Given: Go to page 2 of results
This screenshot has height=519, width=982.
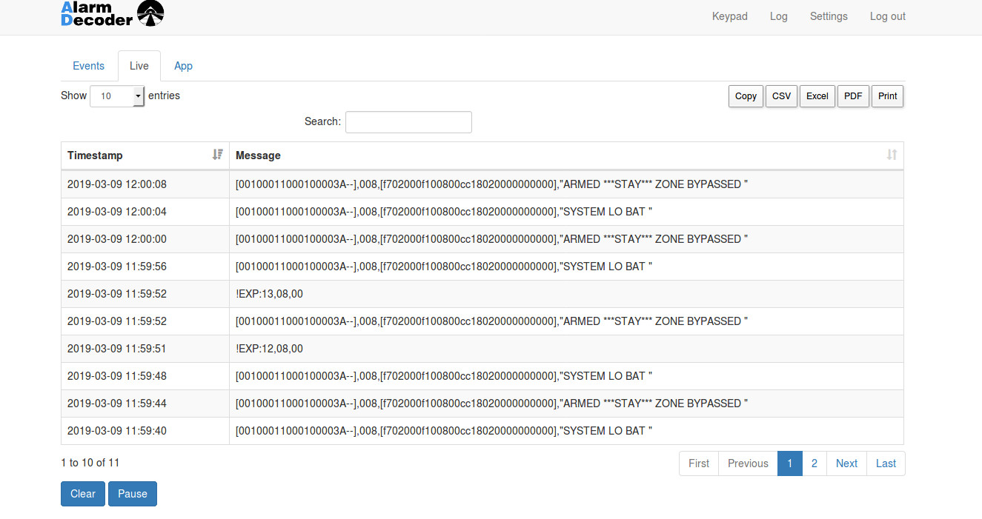Looking at the screenshot, I should point(814,463).
